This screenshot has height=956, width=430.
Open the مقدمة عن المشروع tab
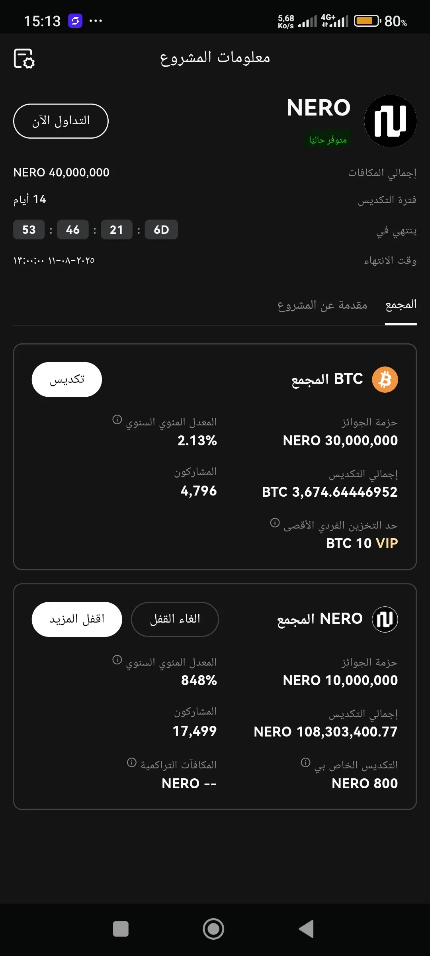(x=322, y=305)
